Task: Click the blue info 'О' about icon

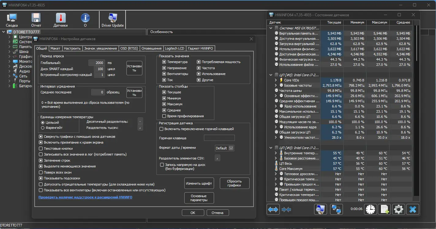Action: tap(85, 18)
